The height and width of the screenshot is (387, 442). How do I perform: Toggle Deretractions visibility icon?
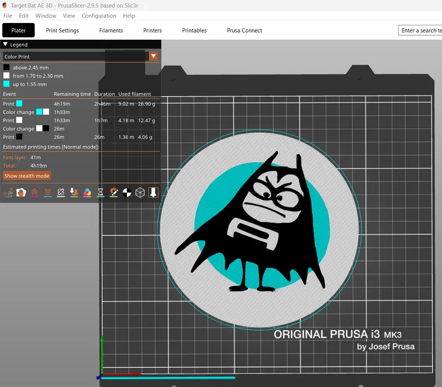click(x=48, y=193)
